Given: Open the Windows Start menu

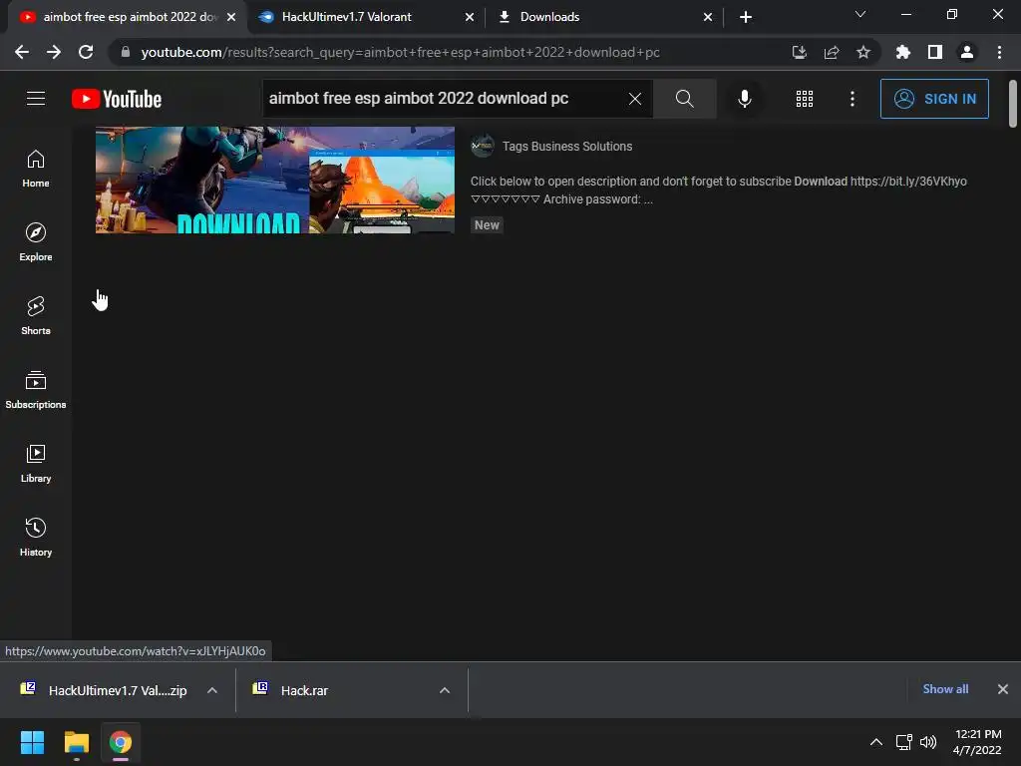Looking at the screenshot, I should click(x=32, y=742).
